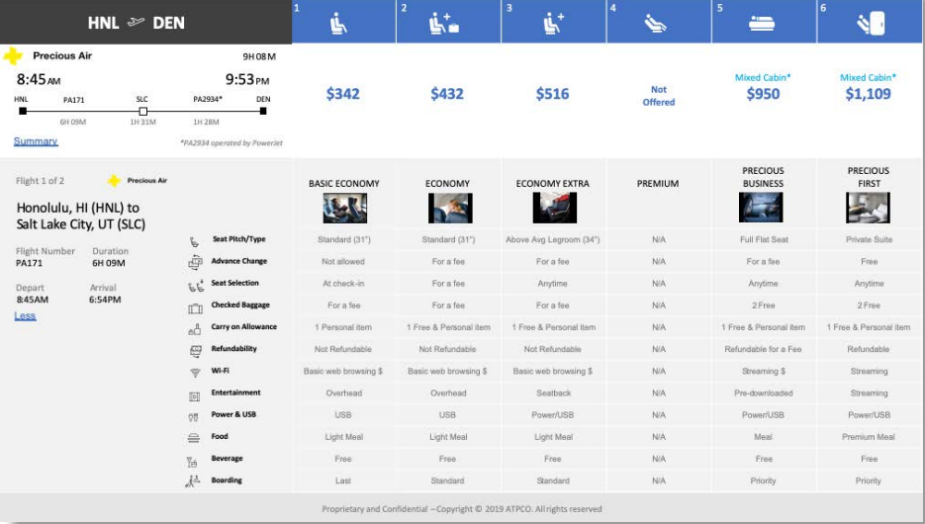Click the Wi-Fi amenity icon
This screenshot has height=524, width=925.
tap(195, 372)
